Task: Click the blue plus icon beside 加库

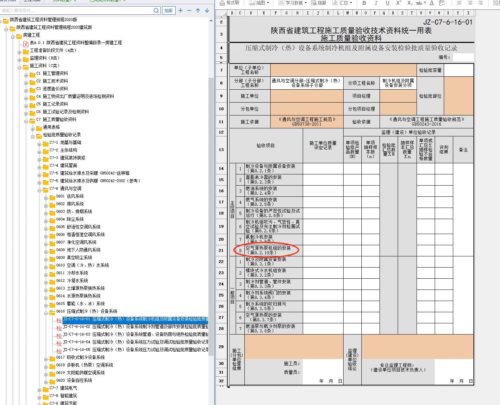Action: 181,10
